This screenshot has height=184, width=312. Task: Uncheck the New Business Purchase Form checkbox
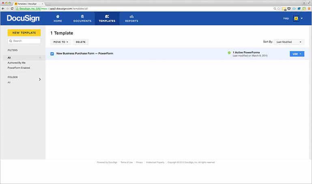(x=52, y=53)
